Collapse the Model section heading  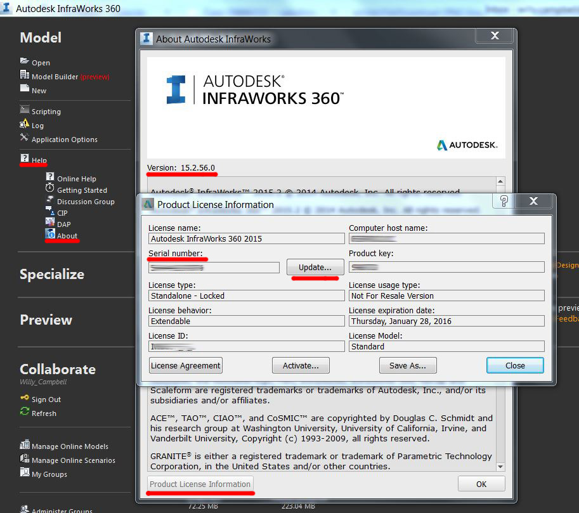point(41,37)
